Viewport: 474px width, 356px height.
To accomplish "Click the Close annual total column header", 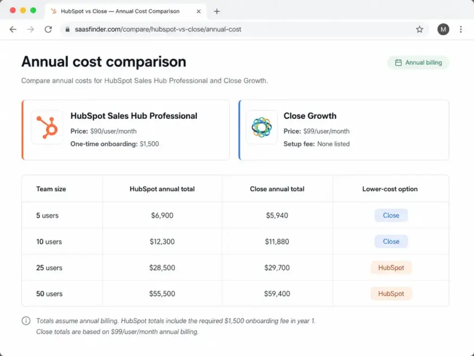I will [277, 189].
